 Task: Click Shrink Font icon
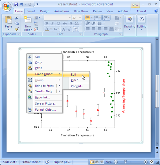69,29
